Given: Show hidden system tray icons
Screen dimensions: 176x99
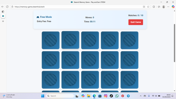Looking at the screenshot, I should (141, 96).
